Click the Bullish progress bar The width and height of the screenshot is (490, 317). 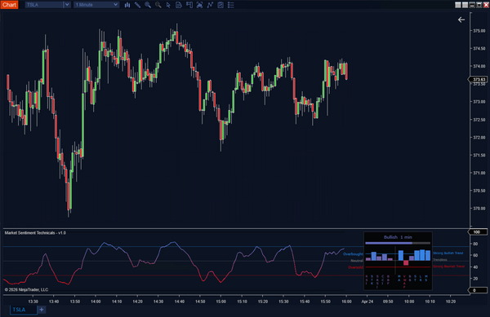(398, 243)
